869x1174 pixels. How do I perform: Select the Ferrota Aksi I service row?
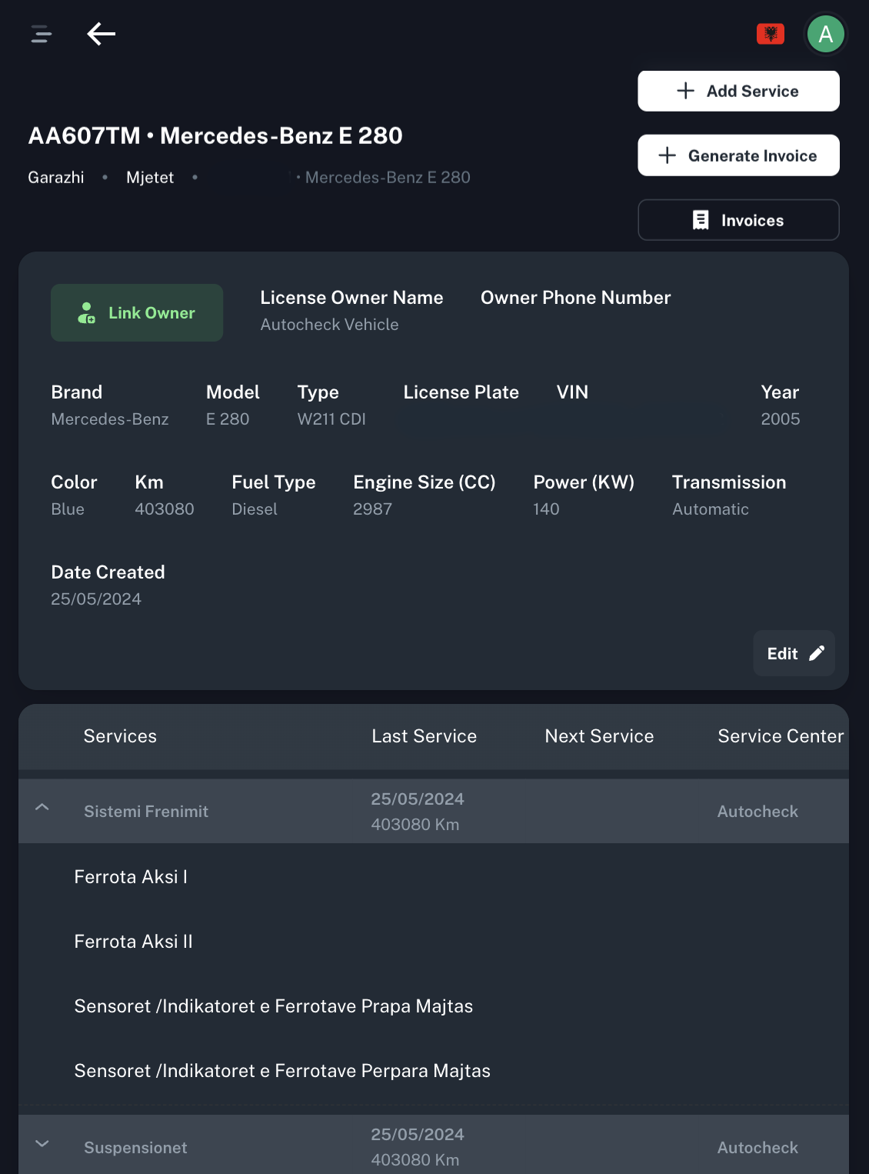(131, 876)
